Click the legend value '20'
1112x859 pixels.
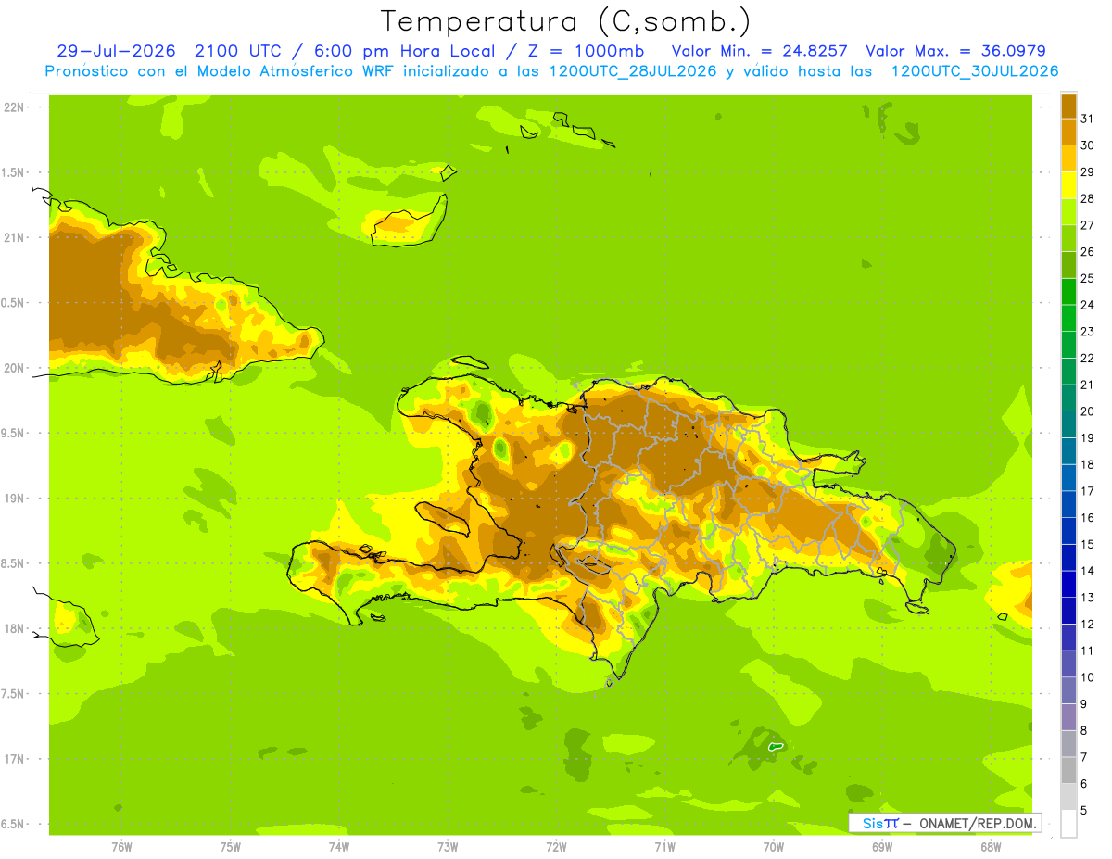coord(1087,411)
